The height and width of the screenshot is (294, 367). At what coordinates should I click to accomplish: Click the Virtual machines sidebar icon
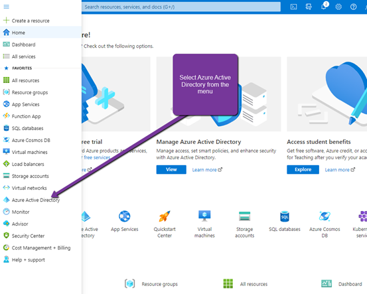pos(7,152)
